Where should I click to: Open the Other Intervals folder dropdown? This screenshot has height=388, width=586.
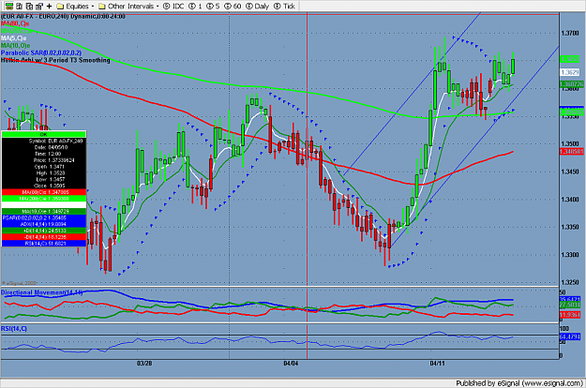point(128,6)
